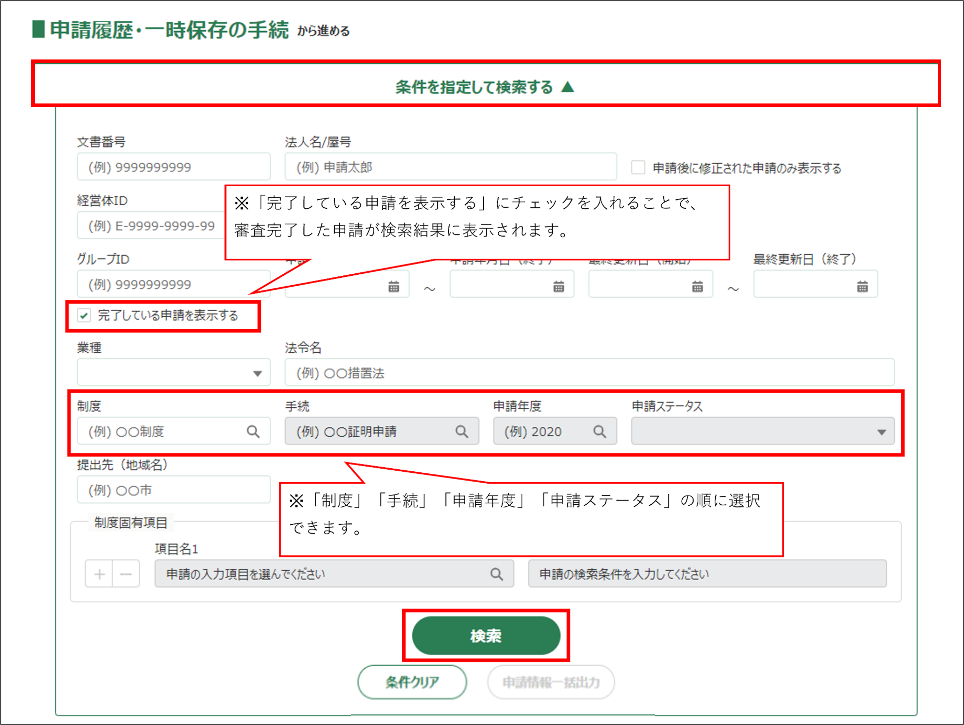Click the magnifier icon in the 制度 field

coord(253,431)
